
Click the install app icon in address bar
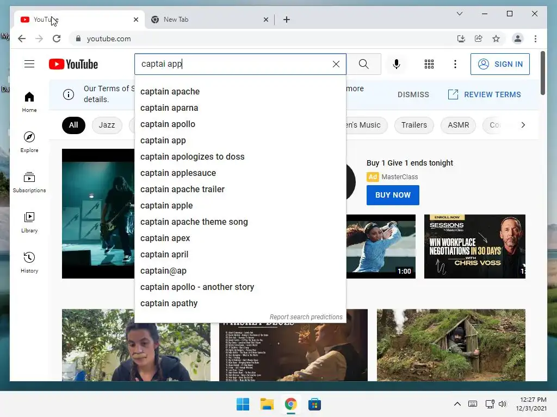(461, 39)
